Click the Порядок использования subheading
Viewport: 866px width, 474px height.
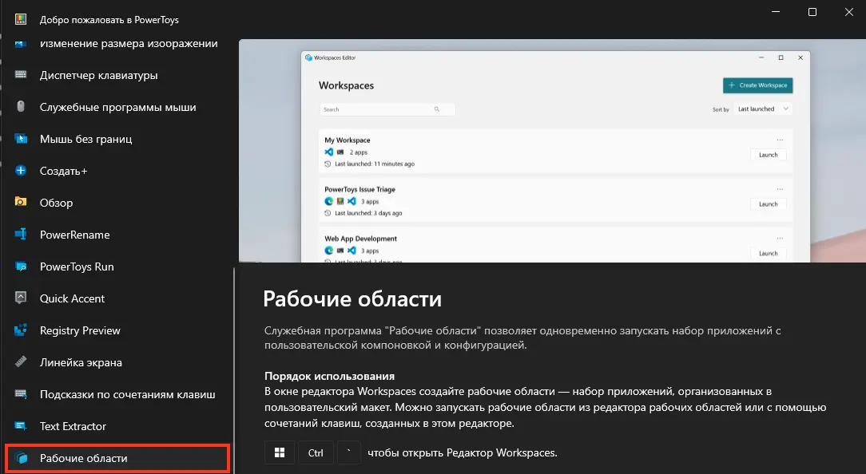330,376
